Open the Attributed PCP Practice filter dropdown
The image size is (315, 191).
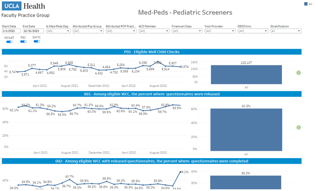[121, 31]
